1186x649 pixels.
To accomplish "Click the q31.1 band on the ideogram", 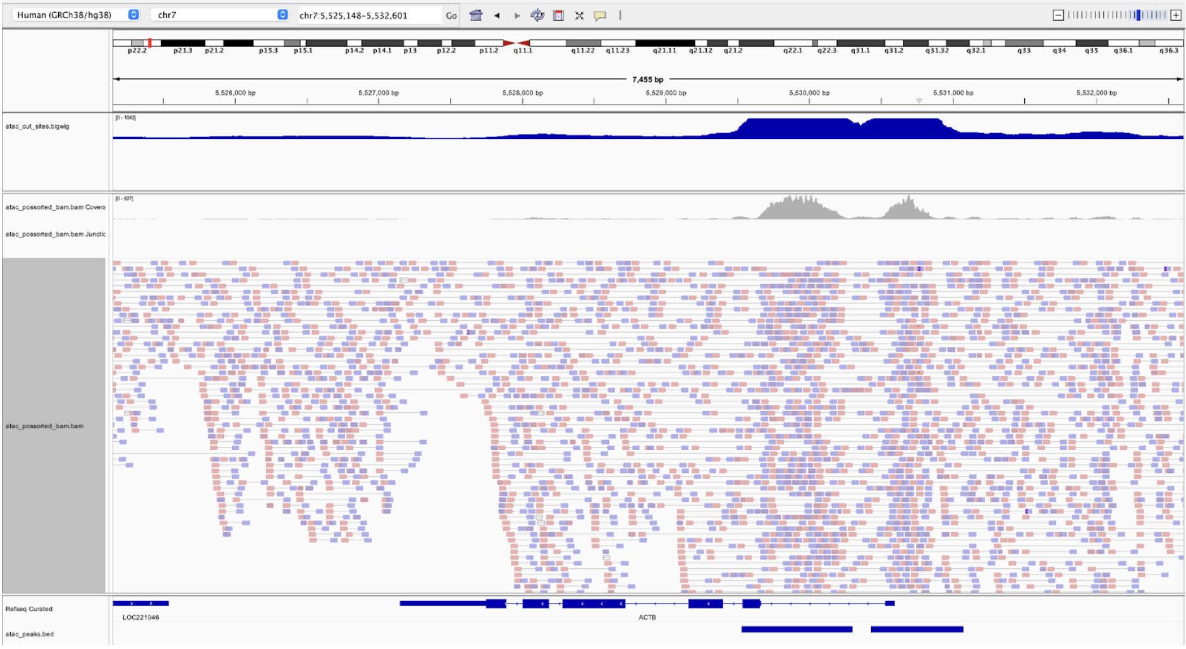I will [860, 44].
